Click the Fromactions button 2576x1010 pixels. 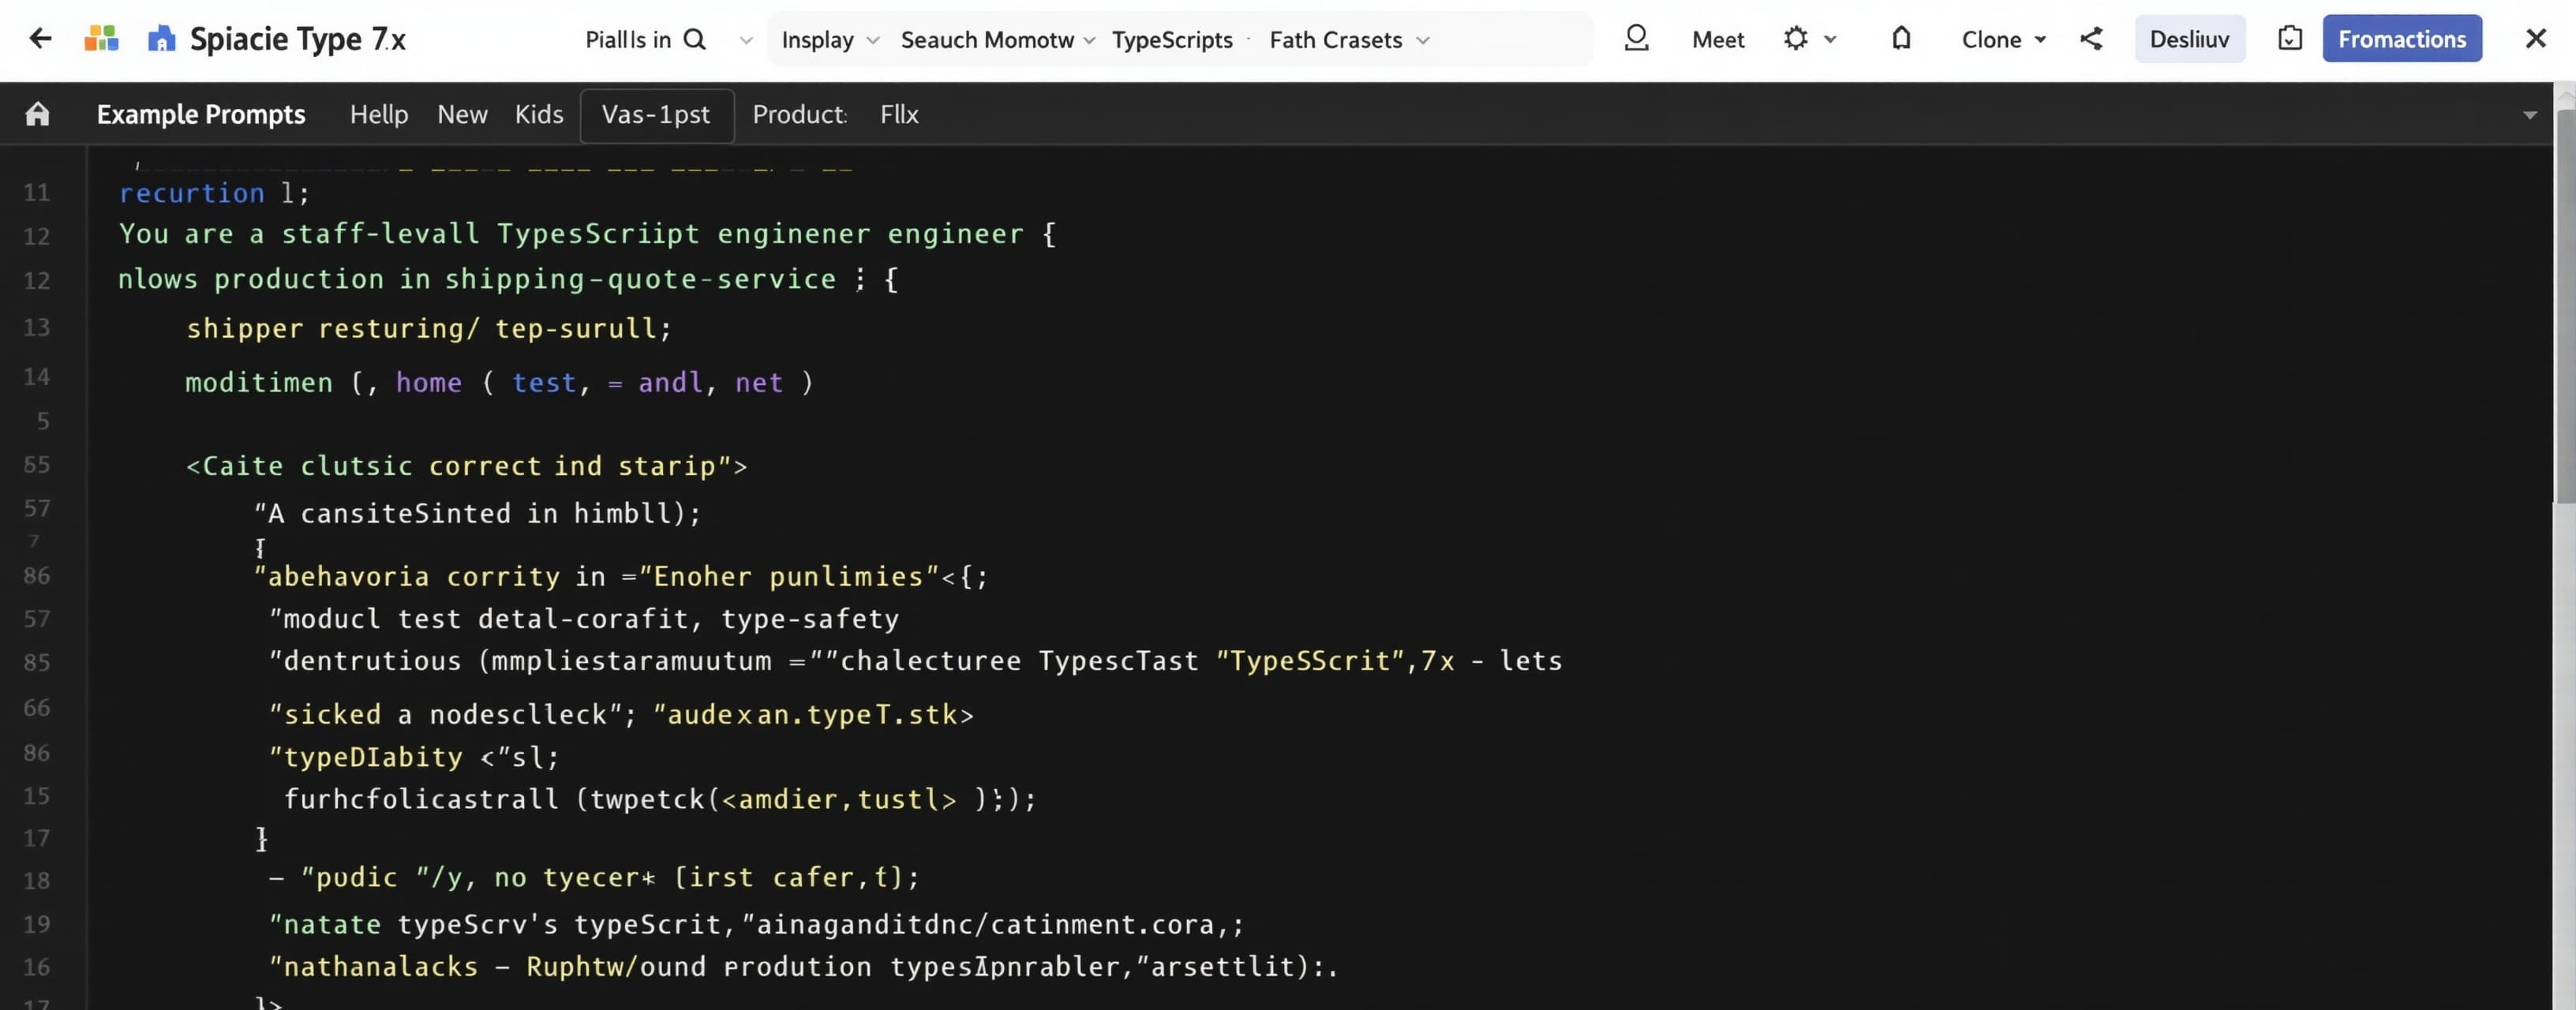[x=2402, y=39]
